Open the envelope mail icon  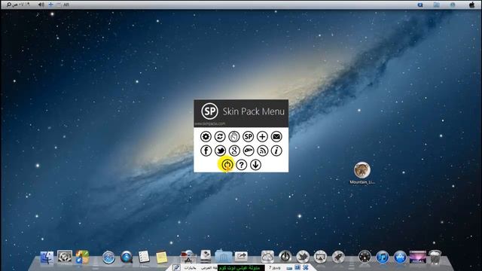[x=276, y=136]
